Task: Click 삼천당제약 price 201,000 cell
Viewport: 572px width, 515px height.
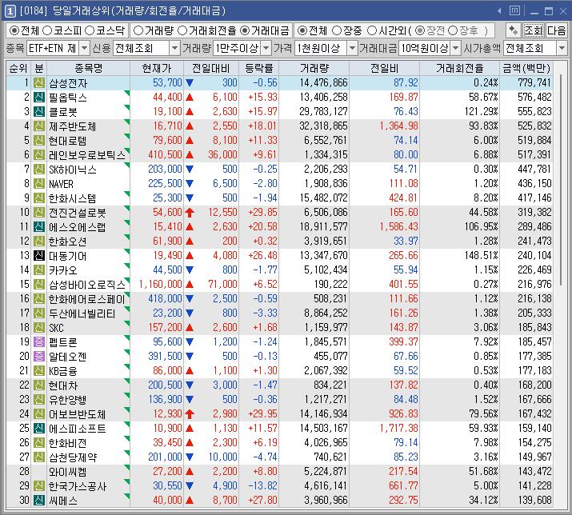Action: (x=157, y=457)
